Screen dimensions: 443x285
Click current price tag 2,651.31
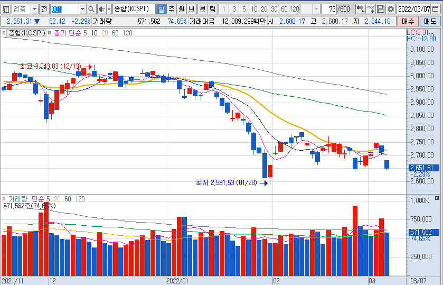coord(424,168)
